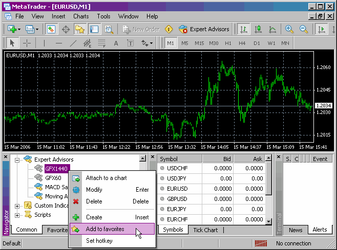
Task: Open the Alerts tab in Terminal
Action: 320,230
